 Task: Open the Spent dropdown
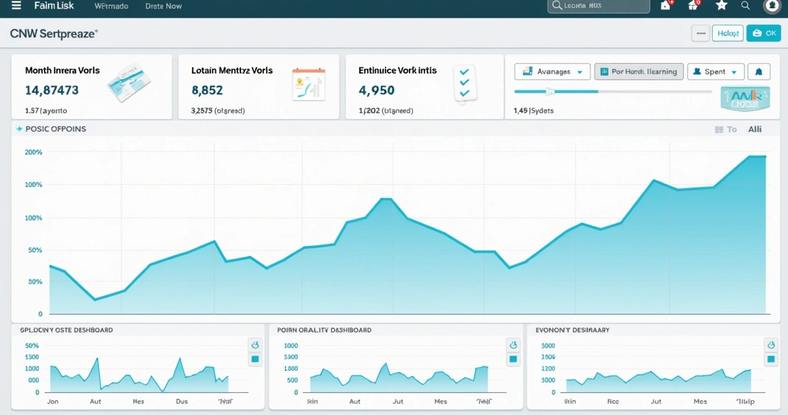pyautogui.click(x=715, y=71)
